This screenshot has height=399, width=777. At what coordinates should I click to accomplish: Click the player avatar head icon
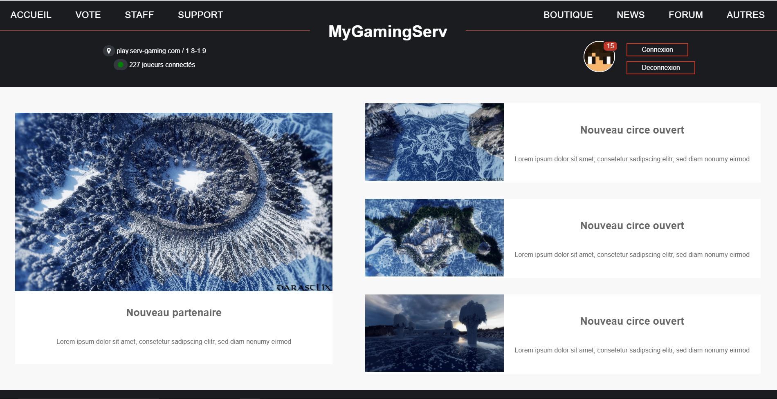tap(599, 57)
